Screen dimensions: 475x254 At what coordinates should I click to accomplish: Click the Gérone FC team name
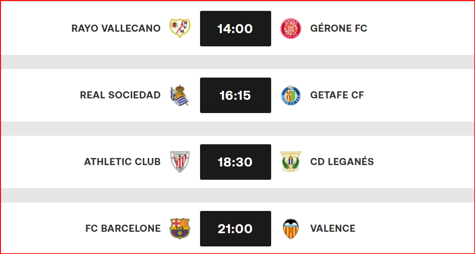point(338,28)
